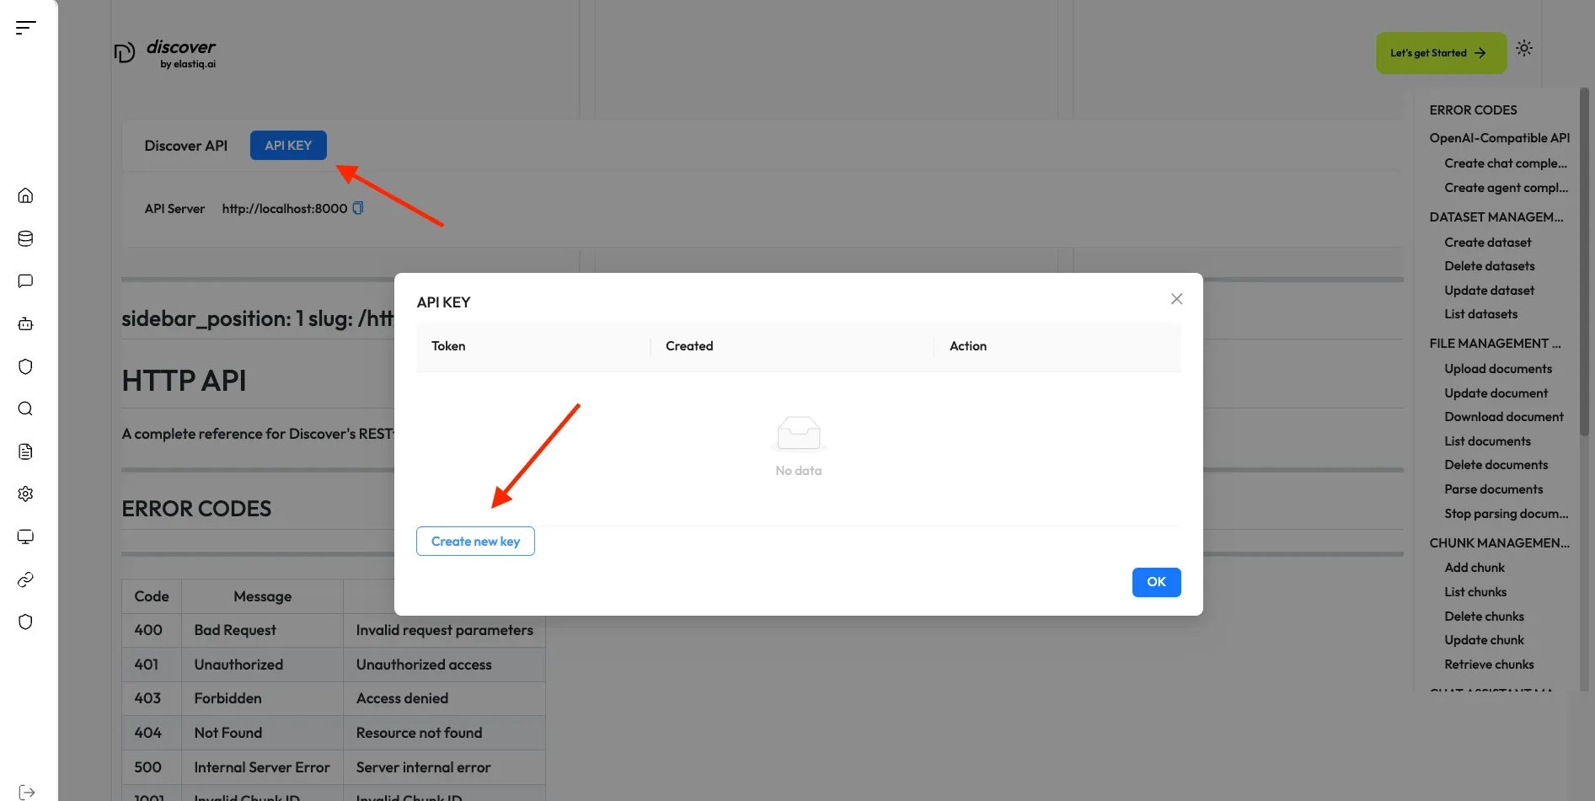
Task: Open the Search icon in the sidebar
Action: point(25,409)
